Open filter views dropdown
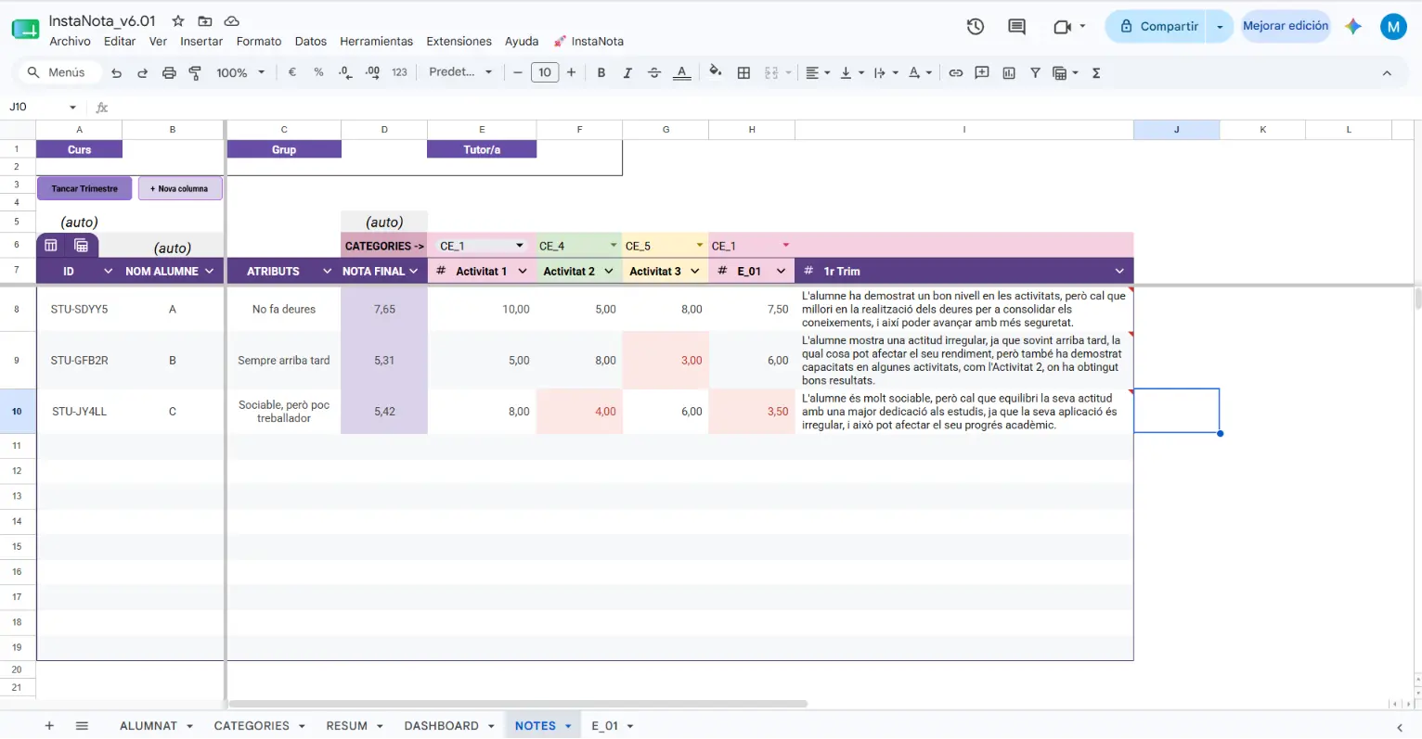 (1066, 72)
